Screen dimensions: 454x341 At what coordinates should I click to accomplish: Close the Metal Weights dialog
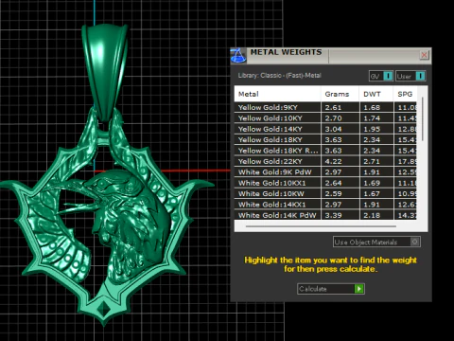(x=424, y=55)
